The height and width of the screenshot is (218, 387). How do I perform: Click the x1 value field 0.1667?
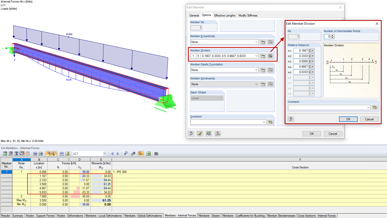301,51
